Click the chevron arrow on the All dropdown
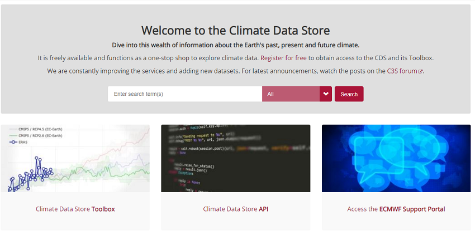 click(x=326, y=94)
